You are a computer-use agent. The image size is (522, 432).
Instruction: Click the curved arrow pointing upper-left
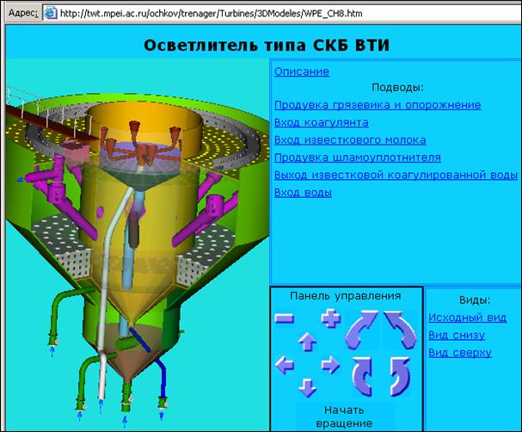coord(400,330)
